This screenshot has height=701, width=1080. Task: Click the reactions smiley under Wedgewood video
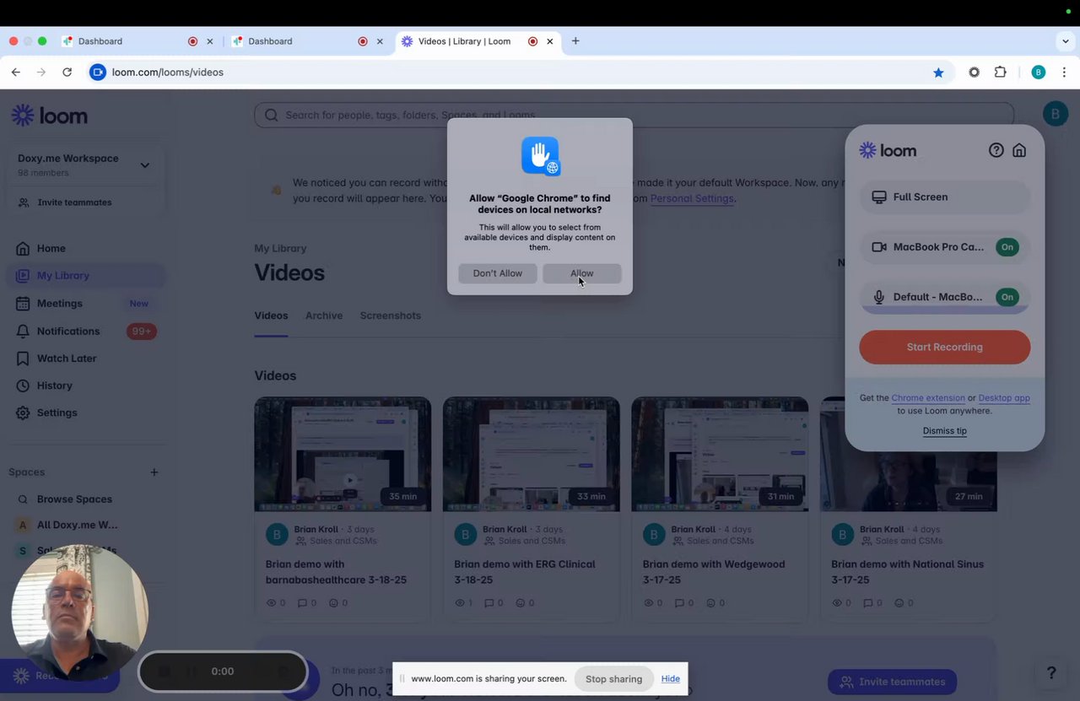710,603
